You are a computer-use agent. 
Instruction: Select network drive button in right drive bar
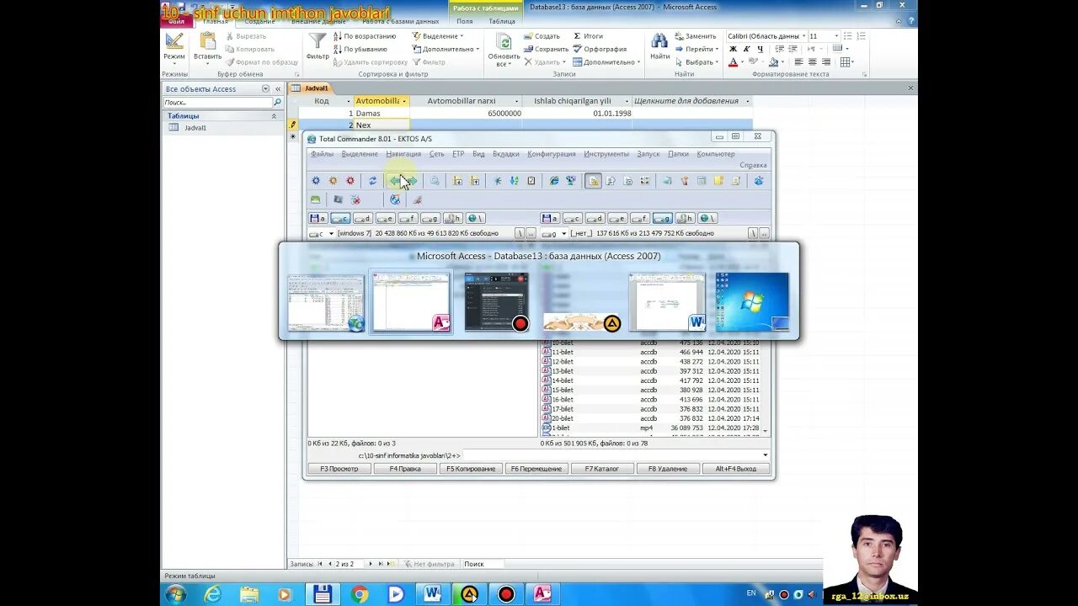[x=707, y=218]
